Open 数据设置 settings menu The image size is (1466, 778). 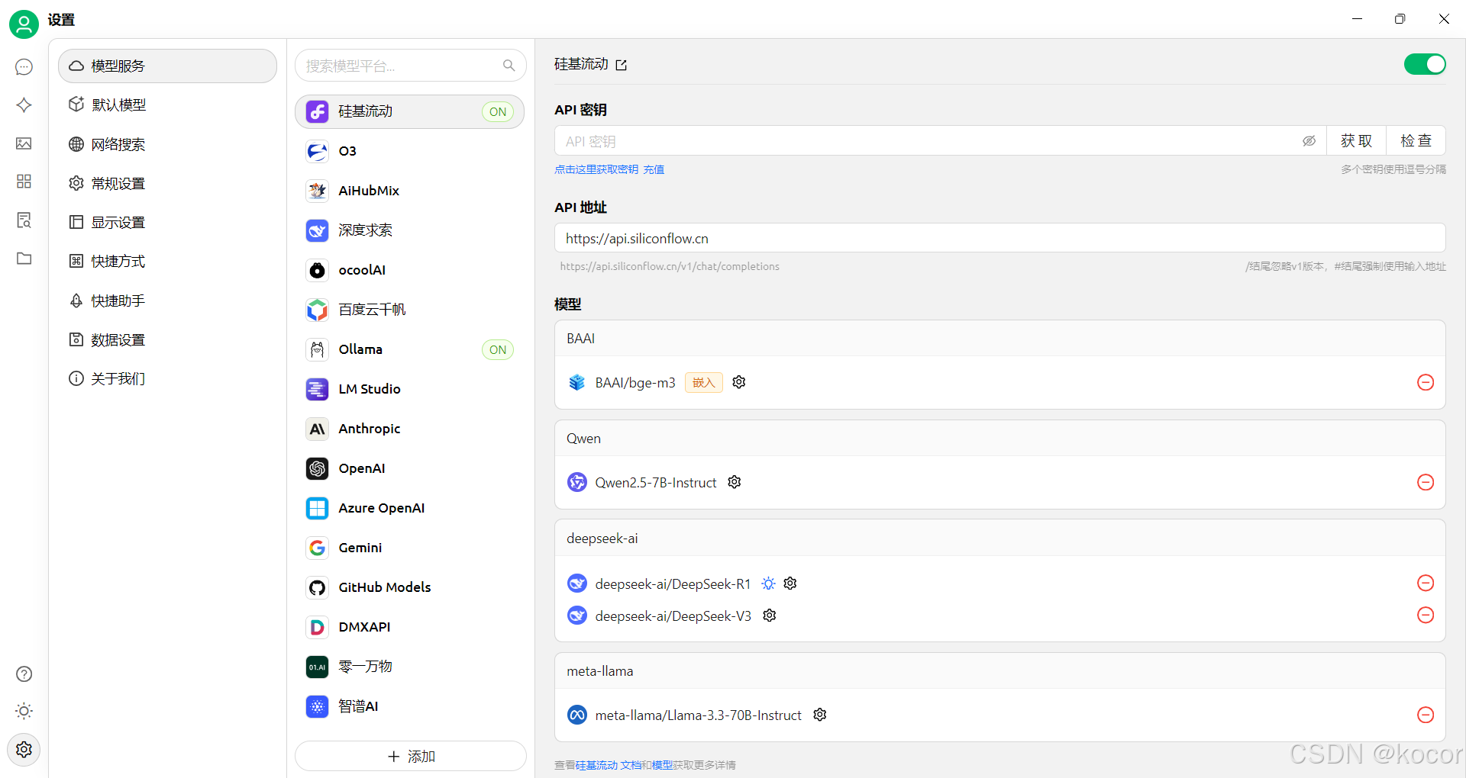pyautogui.click(x=167, y=340)
